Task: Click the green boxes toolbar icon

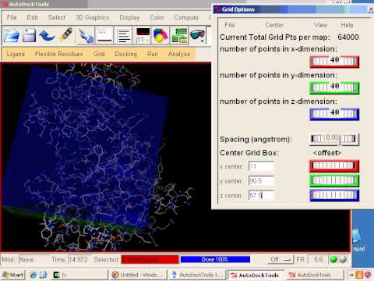Action: (179, 35)
